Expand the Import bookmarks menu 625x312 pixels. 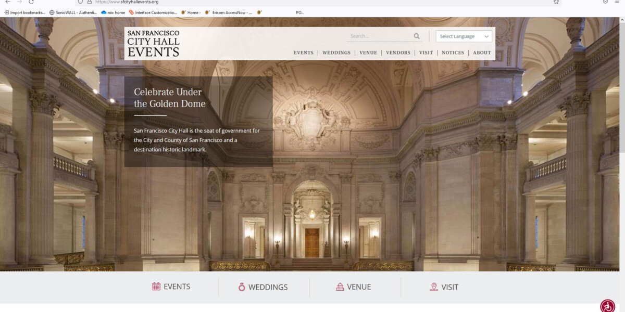(x=23, y=12)
